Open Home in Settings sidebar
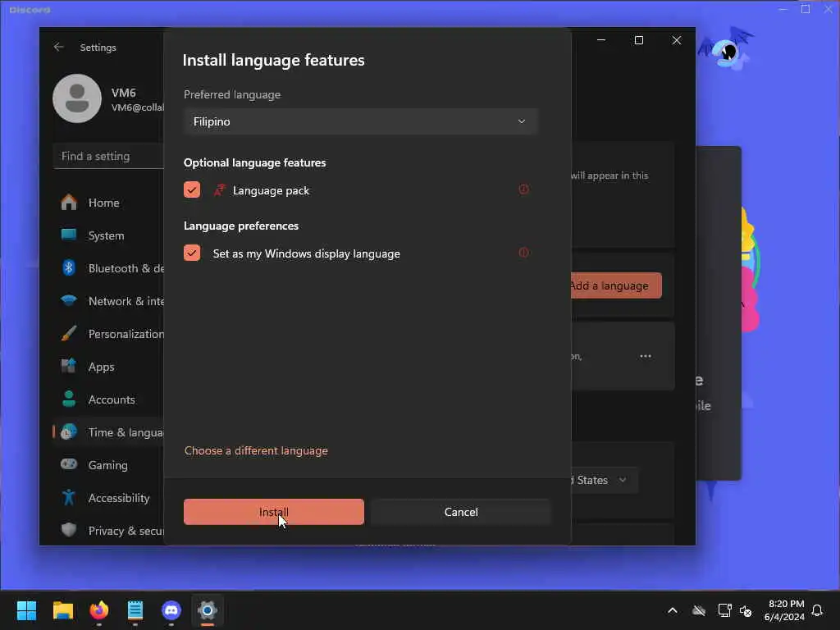The height and width of the screenshot is (630, 840). [x=108, y=203]
